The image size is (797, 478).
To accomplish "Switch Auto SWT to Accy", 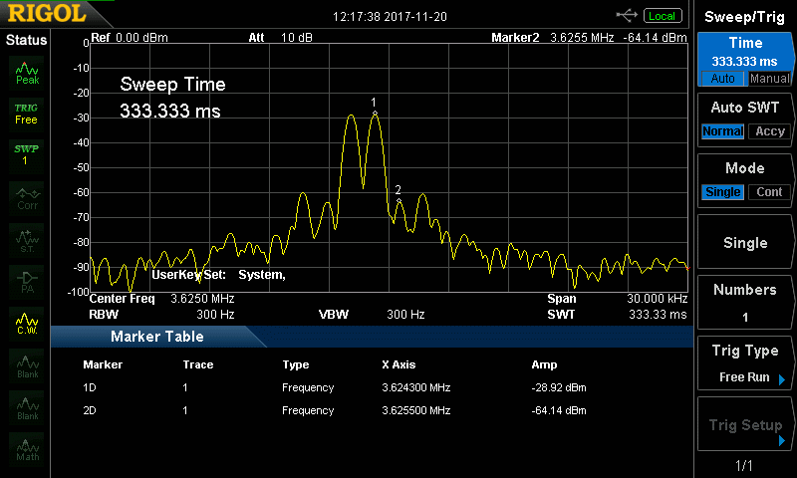I will point(769,131).
